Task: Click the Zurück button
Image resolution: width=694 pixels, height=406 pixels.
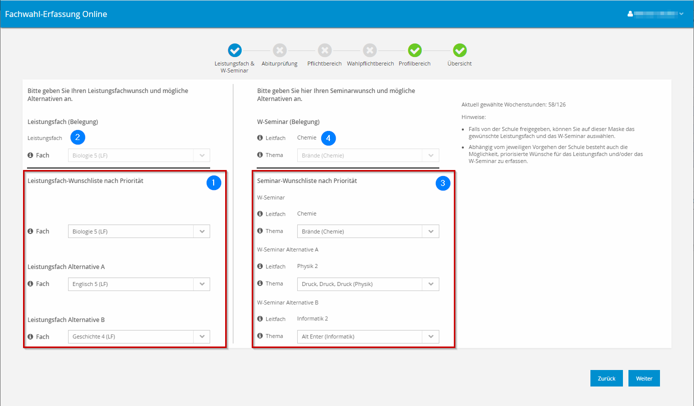Action: [x=606, y=378]
